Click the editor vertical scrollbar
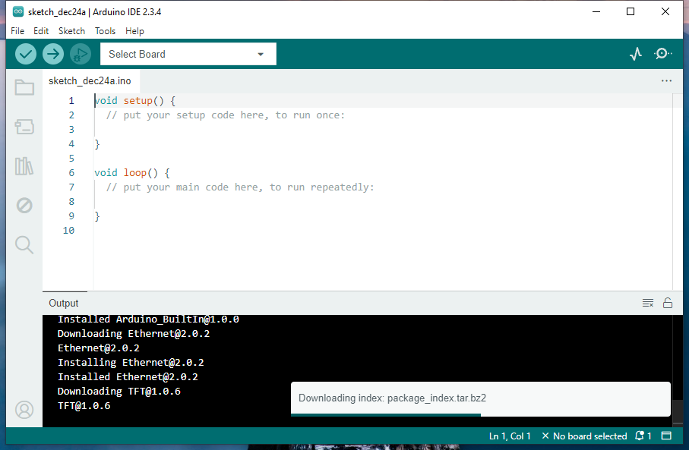The image size is (689, 450). [677, 191]
